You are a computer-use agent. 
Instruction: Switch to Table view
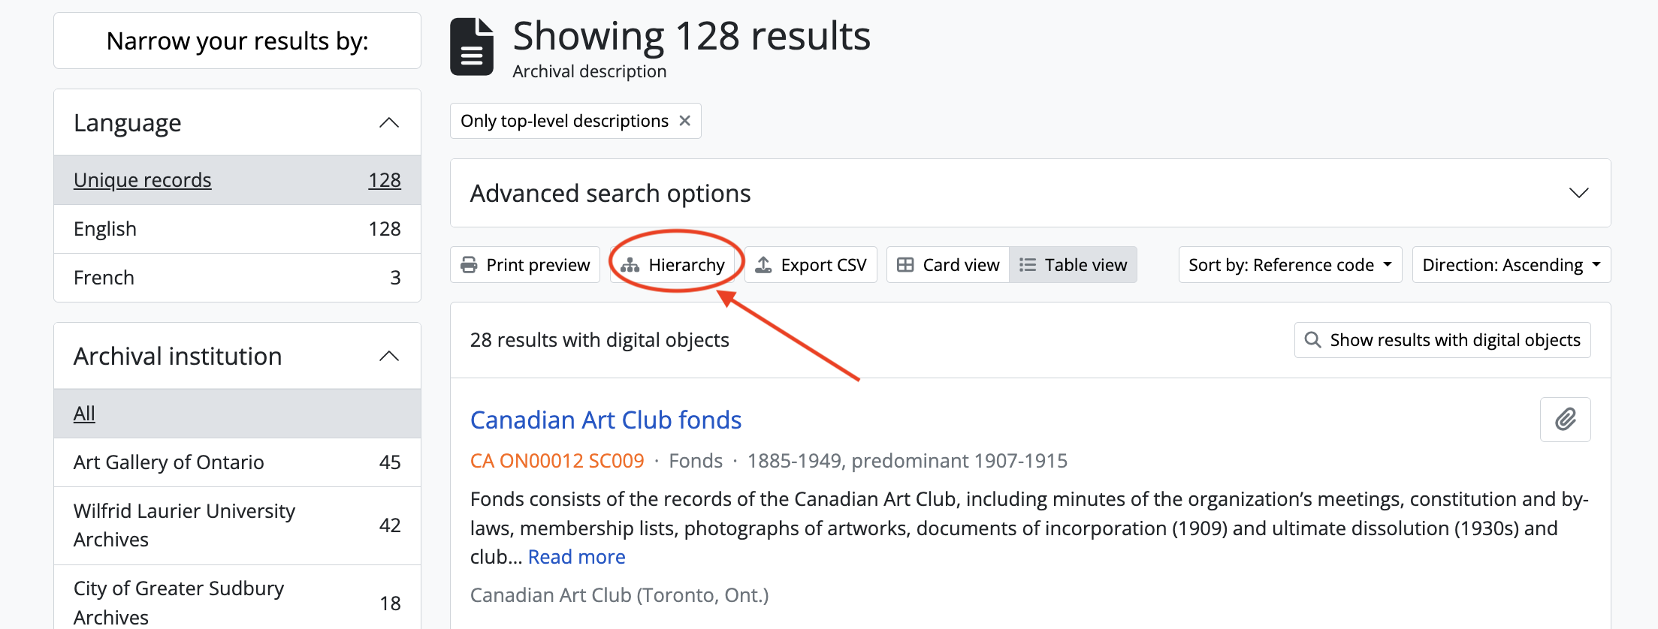coord(1073,265)
